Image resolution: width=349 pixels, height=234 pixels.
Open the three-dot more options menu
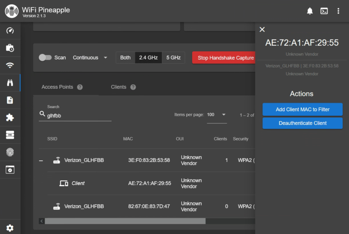click(338, 11)
